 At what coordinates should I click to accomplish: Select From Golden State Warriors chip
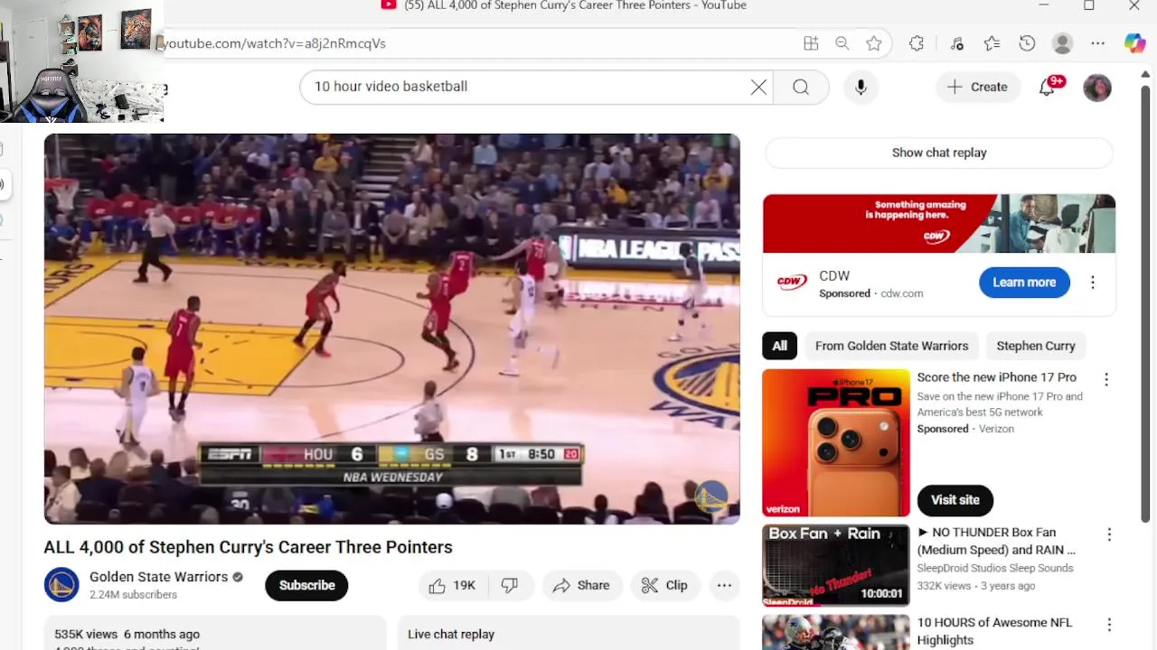point(891,346)
